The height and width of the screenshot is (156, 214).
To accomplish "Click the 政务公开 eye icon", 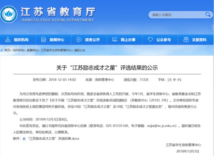I will tap(80, 40).
